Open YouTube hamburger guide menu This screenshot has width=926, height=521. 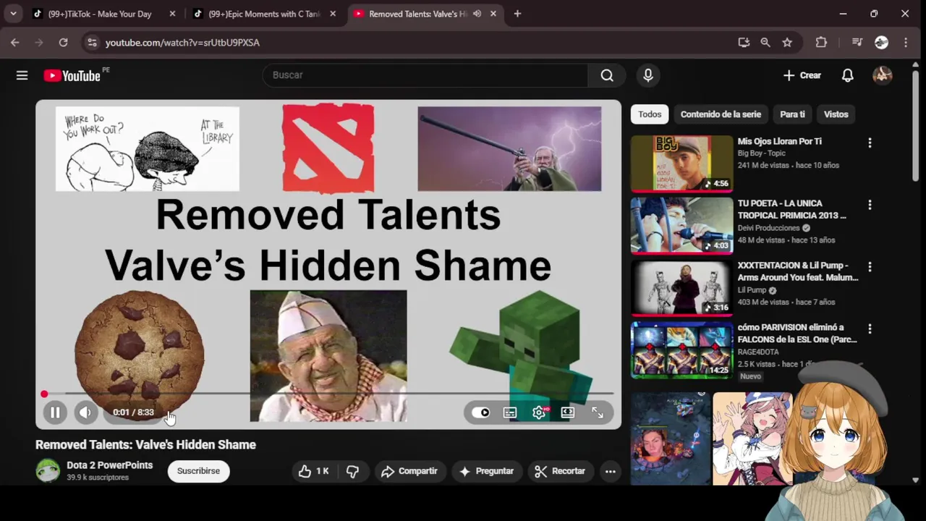pyautogui.click(x=22, y=75)
